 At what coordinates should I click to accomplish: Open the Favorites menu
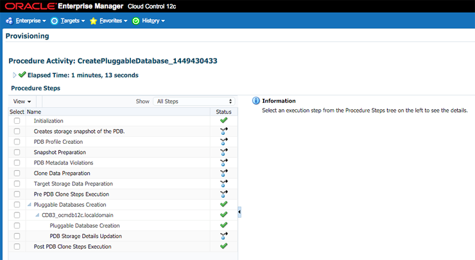pyautogui.click(x=114, y=21)
